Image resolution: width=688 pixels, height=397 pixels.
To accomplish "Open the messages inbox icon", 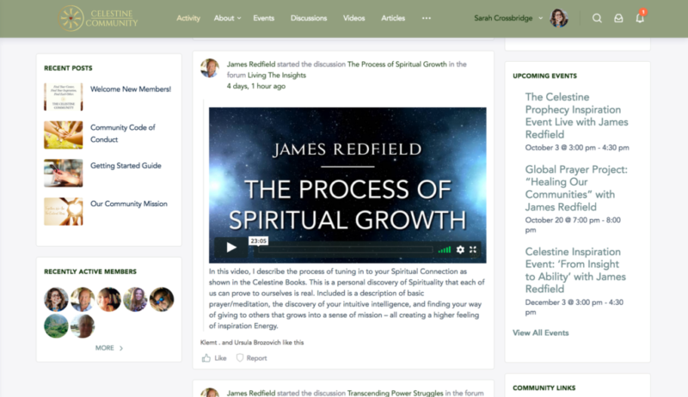I will click(x=618, y=18).
